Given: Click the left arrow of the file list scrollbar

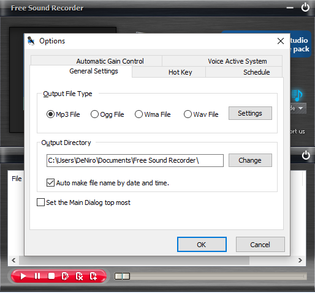Looking at the screenshot, I should point(13,261).
